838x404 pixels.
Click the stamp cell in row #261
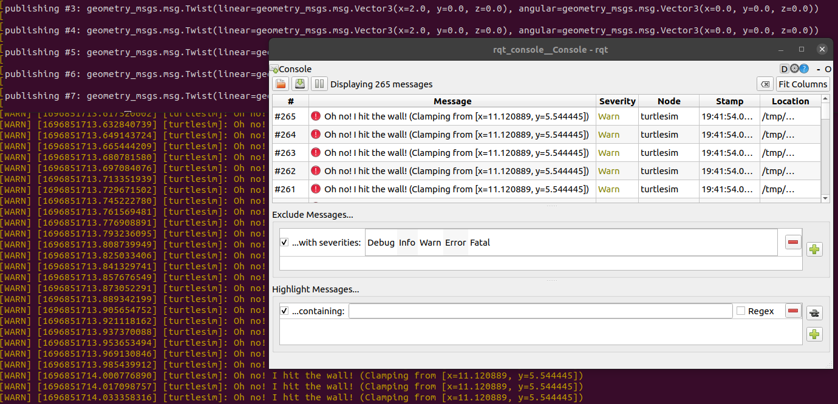click(x=729, y=189)
